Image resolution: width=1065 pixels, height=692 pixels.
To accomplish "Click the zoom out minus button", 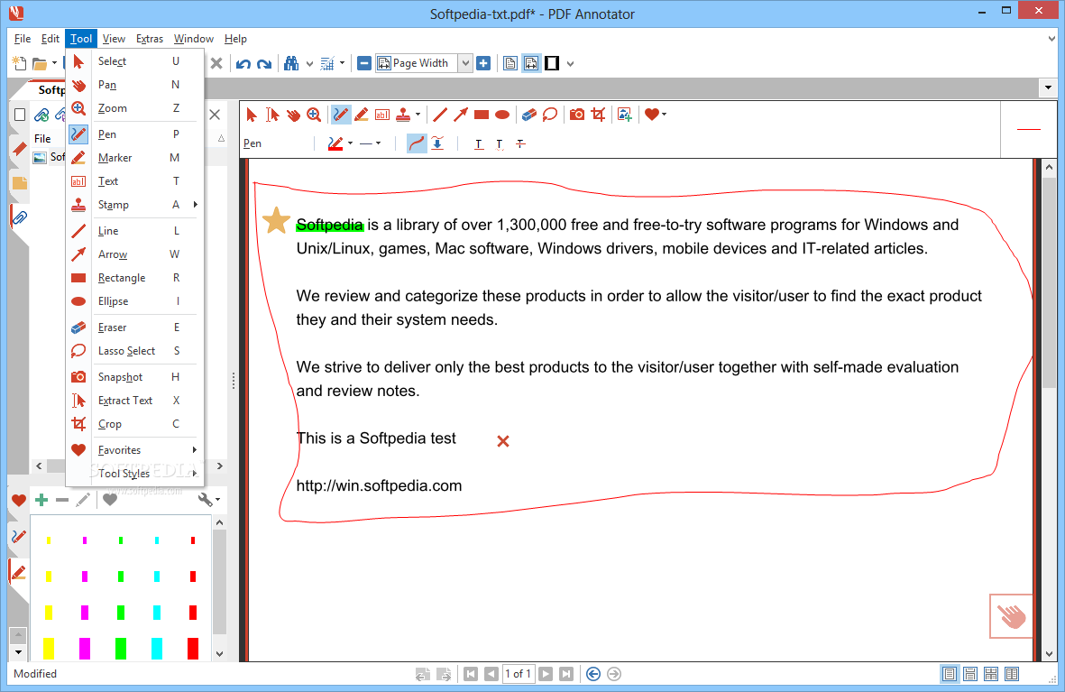I will 364,64.
